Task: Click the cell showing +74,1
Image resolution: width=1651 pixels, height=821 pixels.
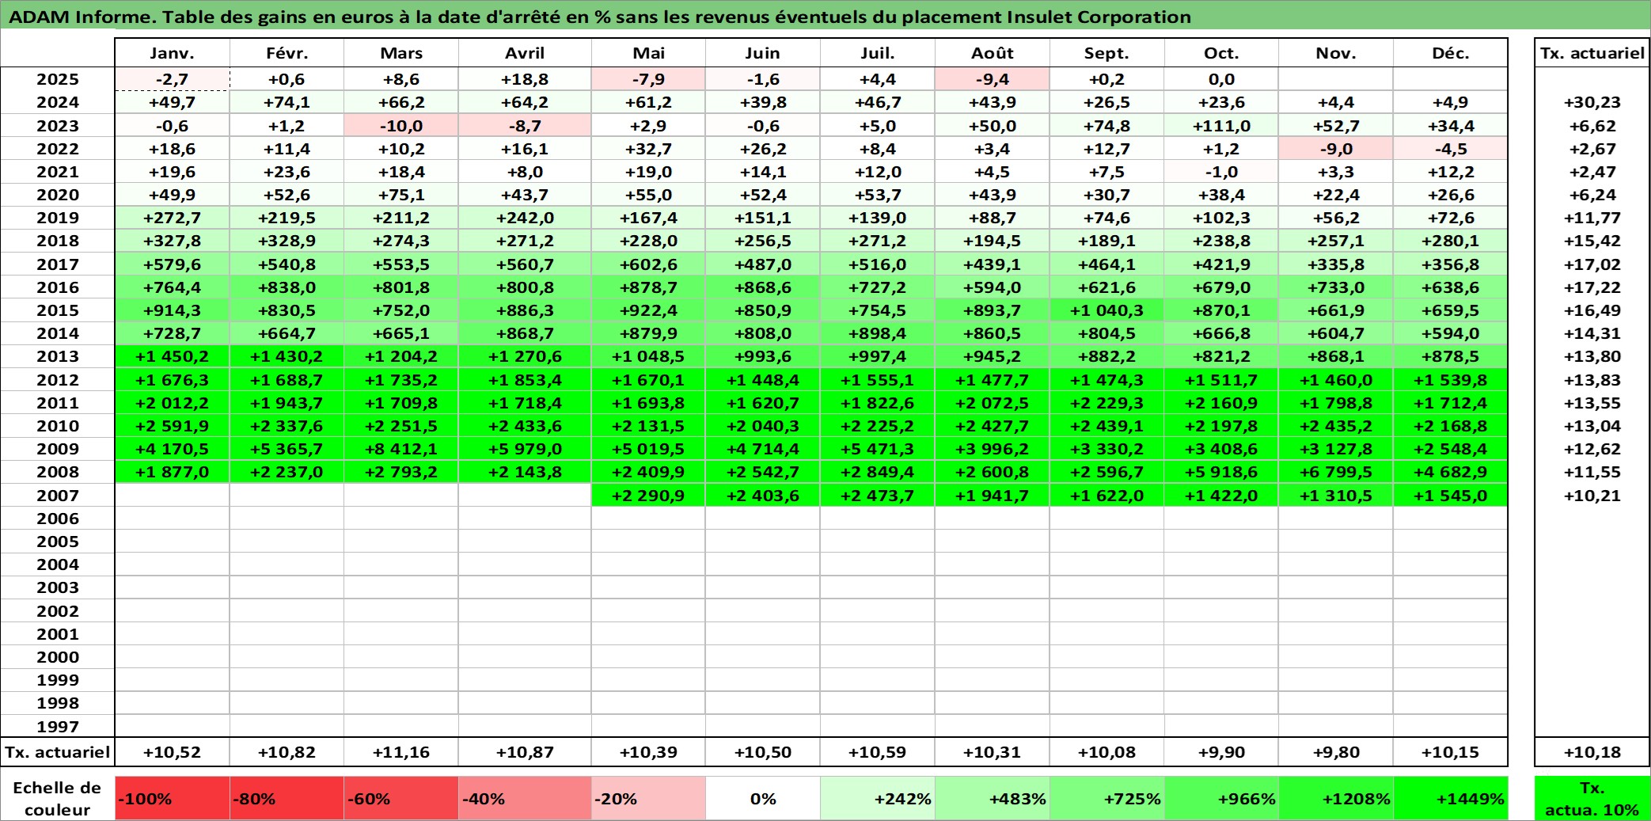Action: pyautogui.click(x=287, y=102)
